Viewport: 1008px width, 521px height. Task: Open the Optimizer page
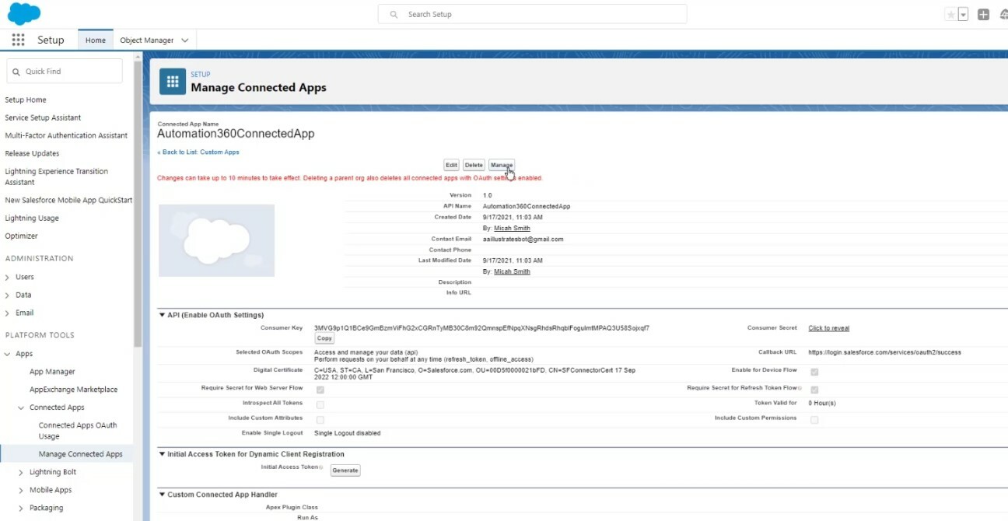point(21,236)
